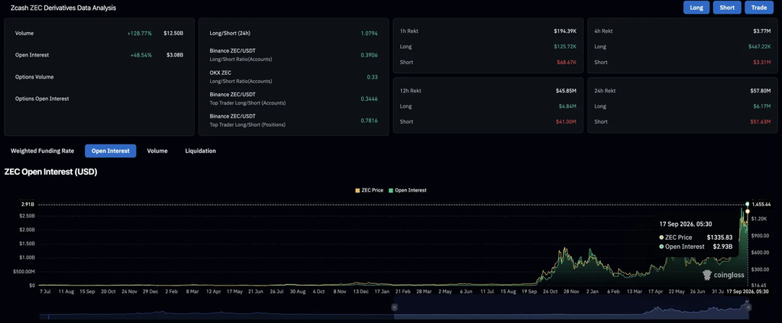The image size is (782, 323).
Task: Click the yellow ZEC Price marker dot
Action: click(747, 212)
